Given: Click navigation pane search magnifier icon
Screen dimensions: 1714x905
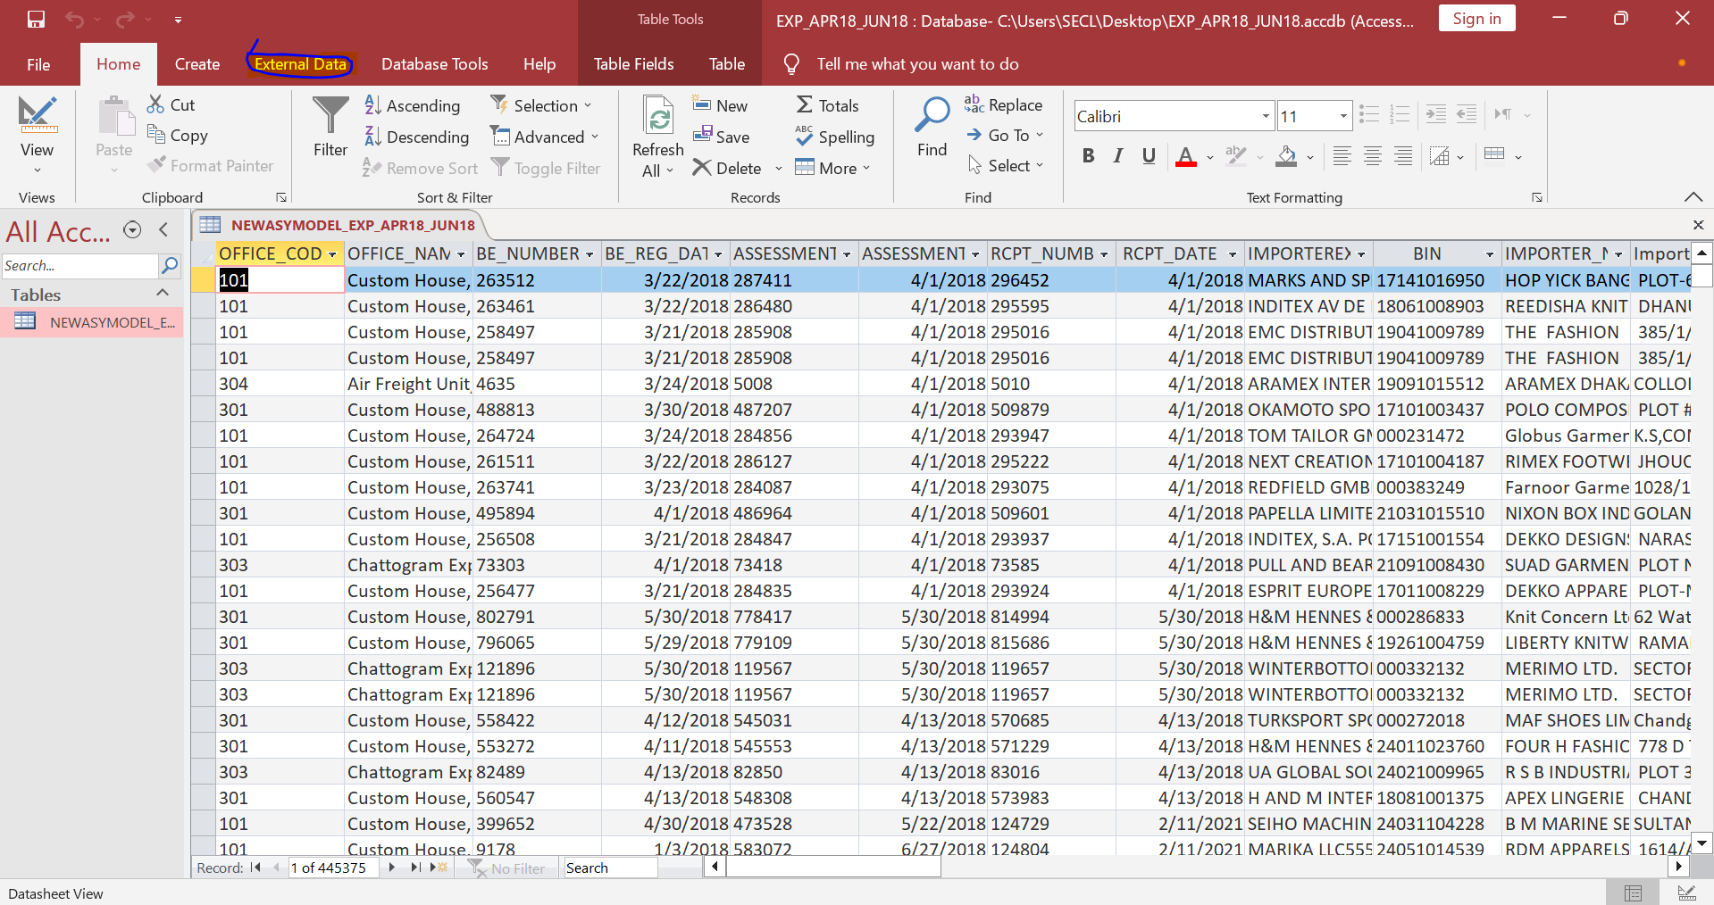Looking at the screenshot, I should click(x=170, y=265).
